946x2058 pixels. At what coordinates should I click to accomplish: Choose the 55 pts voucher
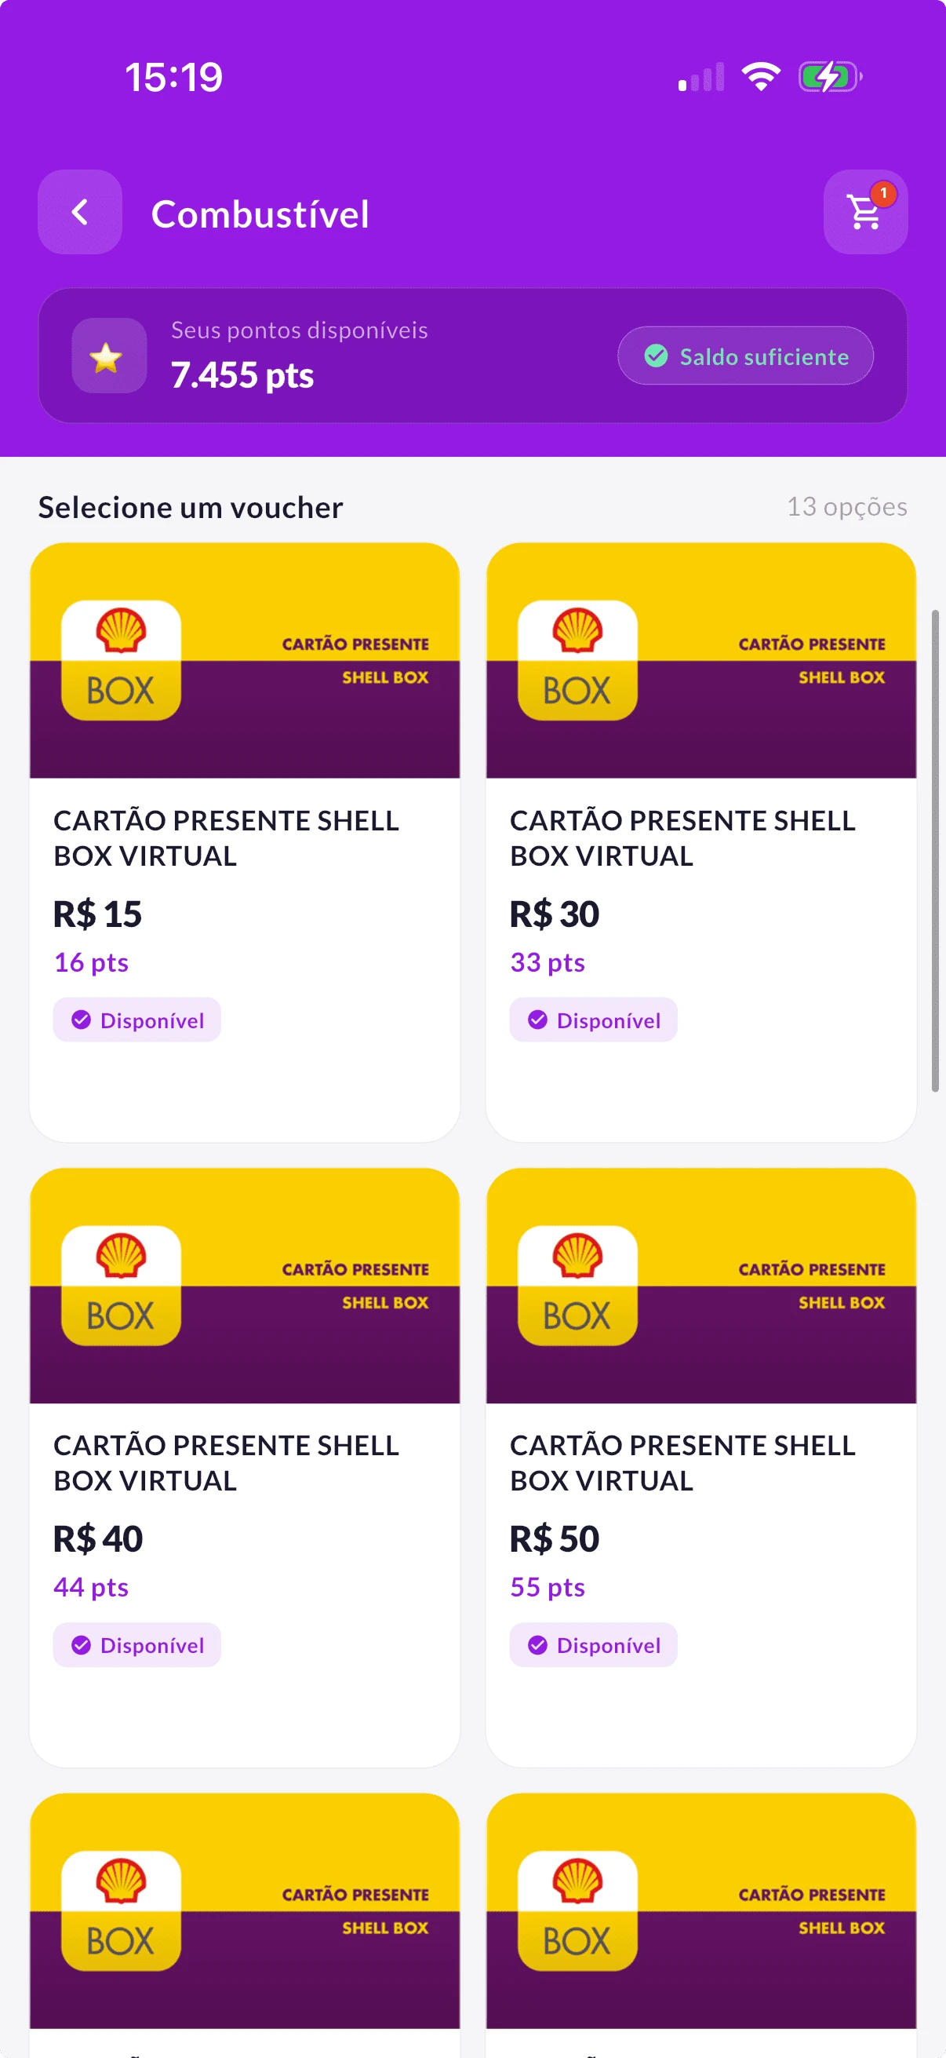[548, 1586]
